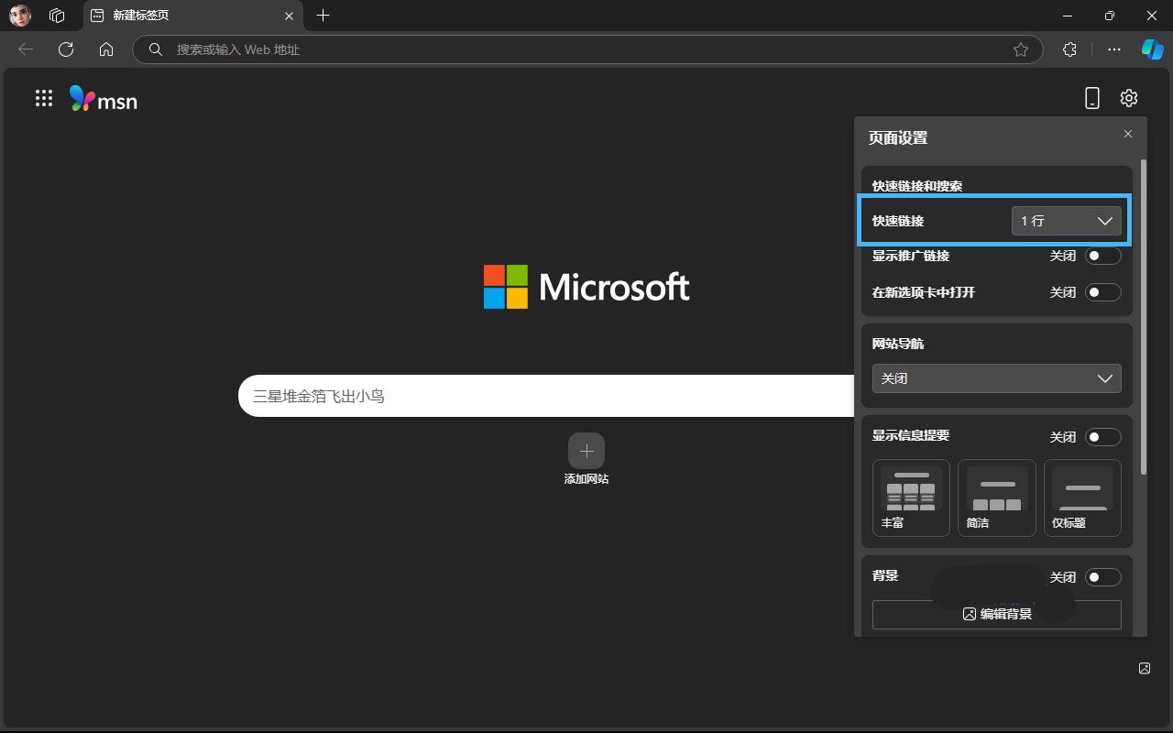Click the address bar search magnifier icon

tap(156, 49)
